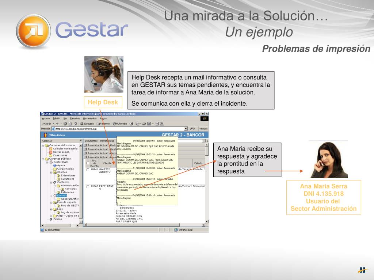This screenshot has width=374, height=280.
Task: Collapse the Carpetas del sistema node
Action: 43,145
